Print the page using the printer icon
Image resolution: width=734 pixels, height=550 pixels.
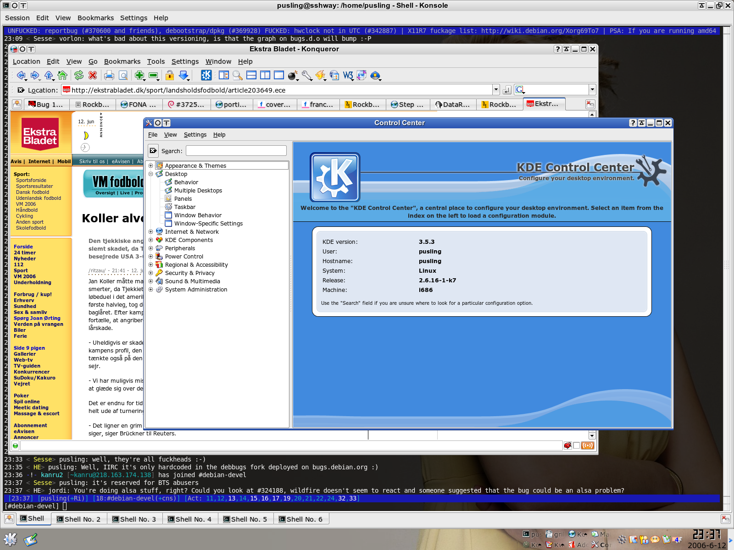click(x=109, y=75)
